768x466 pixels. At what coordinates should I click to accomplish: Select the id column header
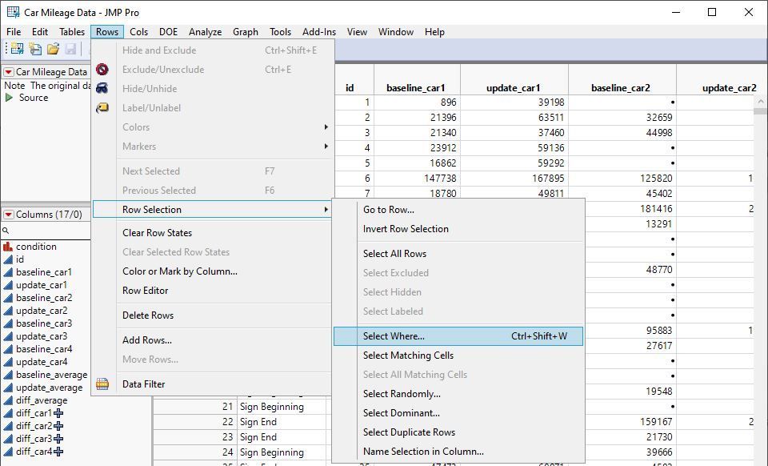pos(350,88)
